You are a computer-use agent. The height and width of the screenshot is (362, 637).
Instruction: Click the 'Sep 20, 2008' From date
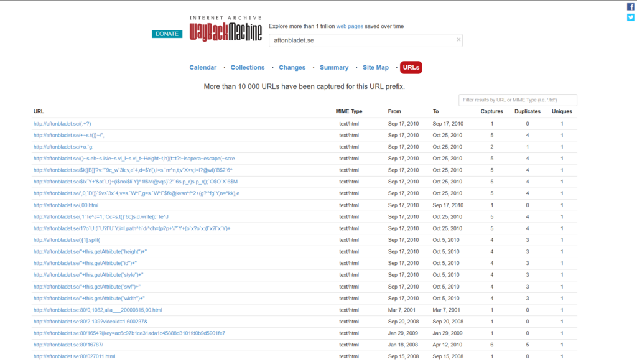[x=403, y=322]
